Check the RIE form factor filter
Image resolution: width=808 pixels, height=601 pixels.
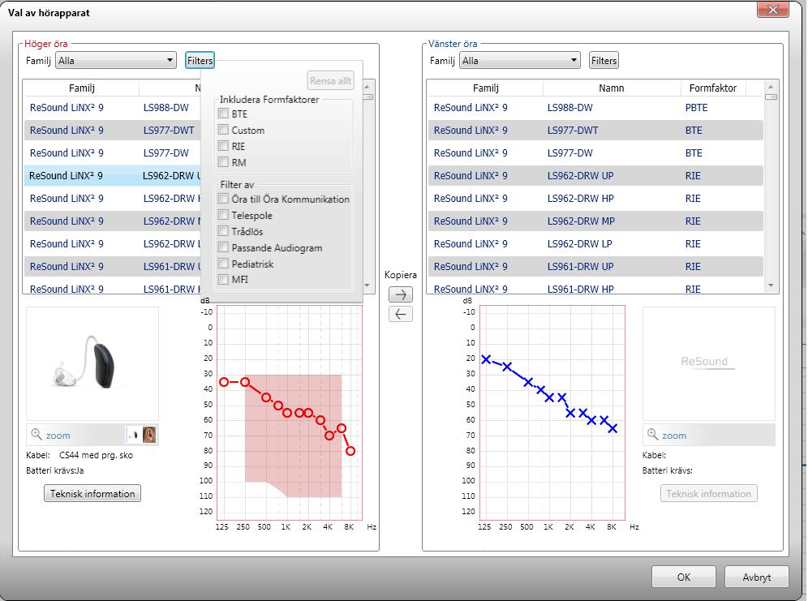pyautogui.click(x=223, y=146)
